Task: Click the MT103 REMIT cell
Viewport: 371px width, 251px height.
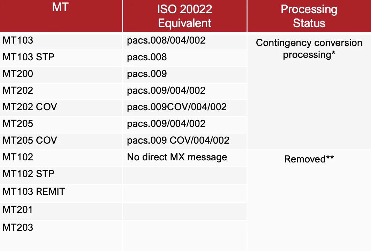Action: [x=34, y=191]
